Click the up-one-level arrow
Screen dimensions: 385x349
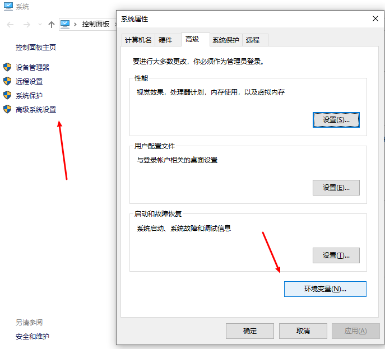tap(52, 24)
